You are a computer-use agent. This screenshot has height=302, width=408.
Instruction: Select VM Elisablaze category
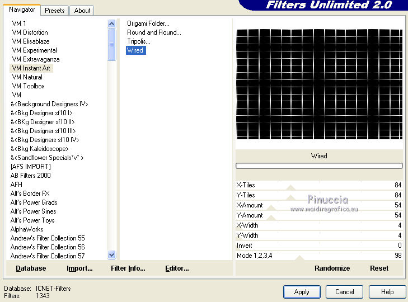(31, 41)
